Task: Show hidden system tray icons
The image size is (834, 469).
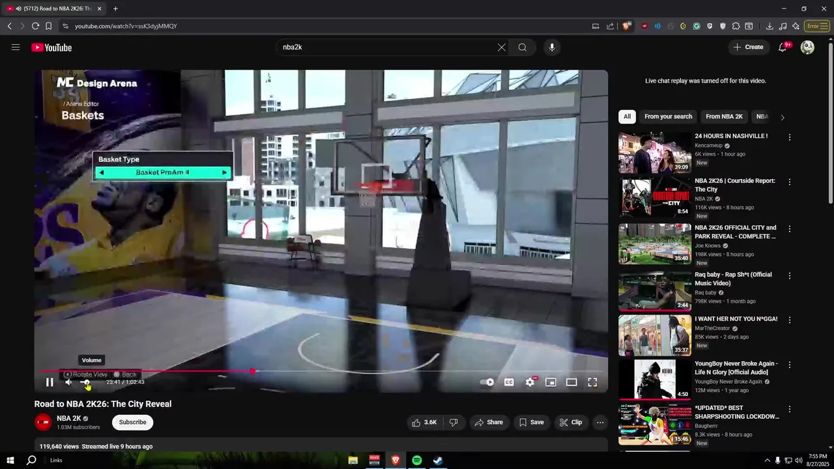Action: coord(767,460)
